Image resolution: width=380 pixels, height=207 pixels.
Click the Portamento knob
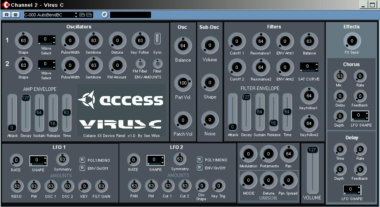tap(268, 154)
